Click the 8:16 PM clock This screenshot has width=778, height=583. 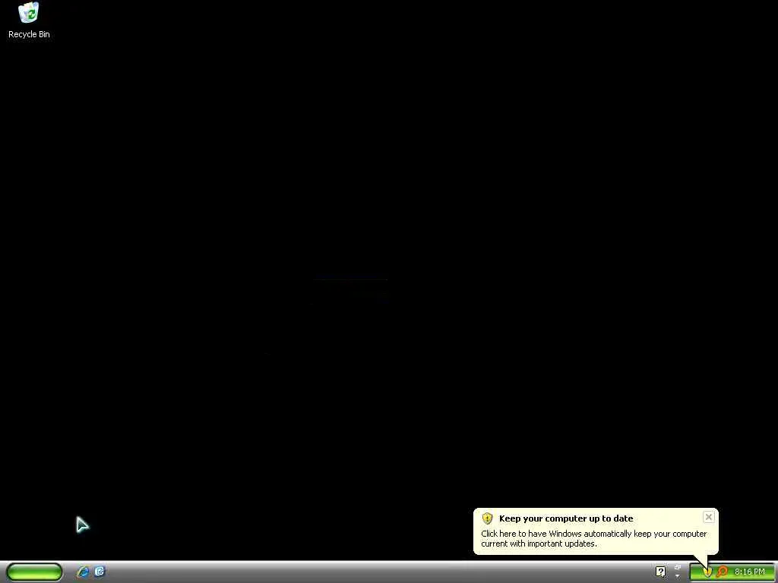click(750, 572)
